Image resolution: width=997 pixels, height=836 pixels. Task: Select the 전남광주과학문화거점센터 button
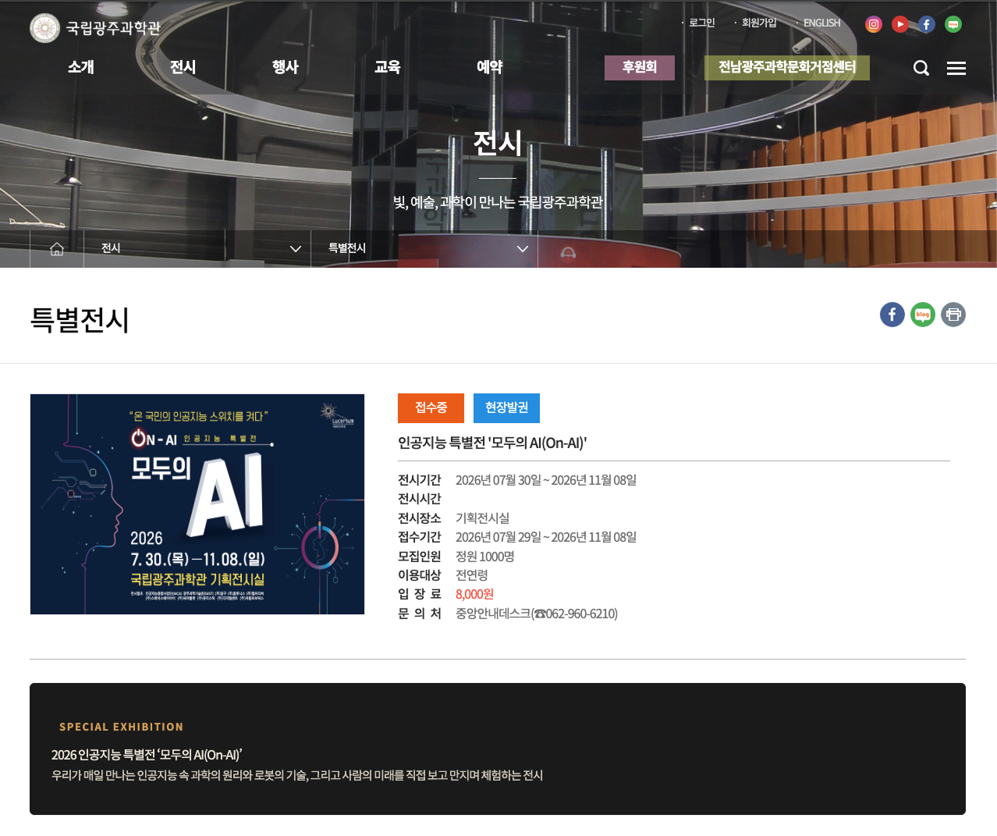(787, 68)
